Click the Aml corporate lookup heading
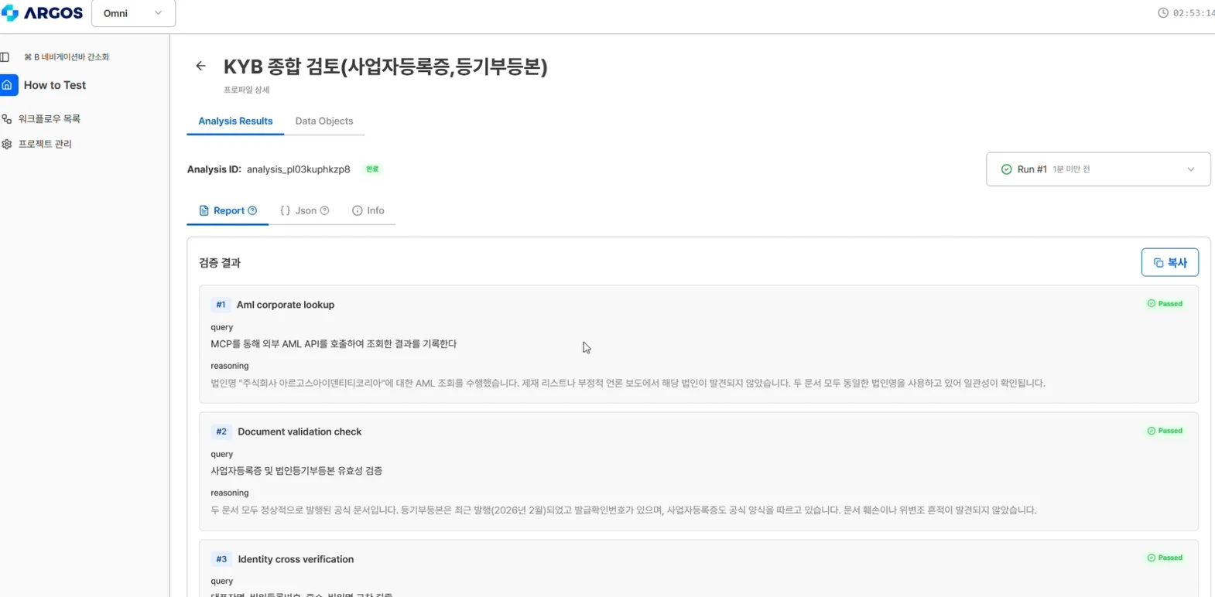1215x597 pixels. [x=286, y=305]
